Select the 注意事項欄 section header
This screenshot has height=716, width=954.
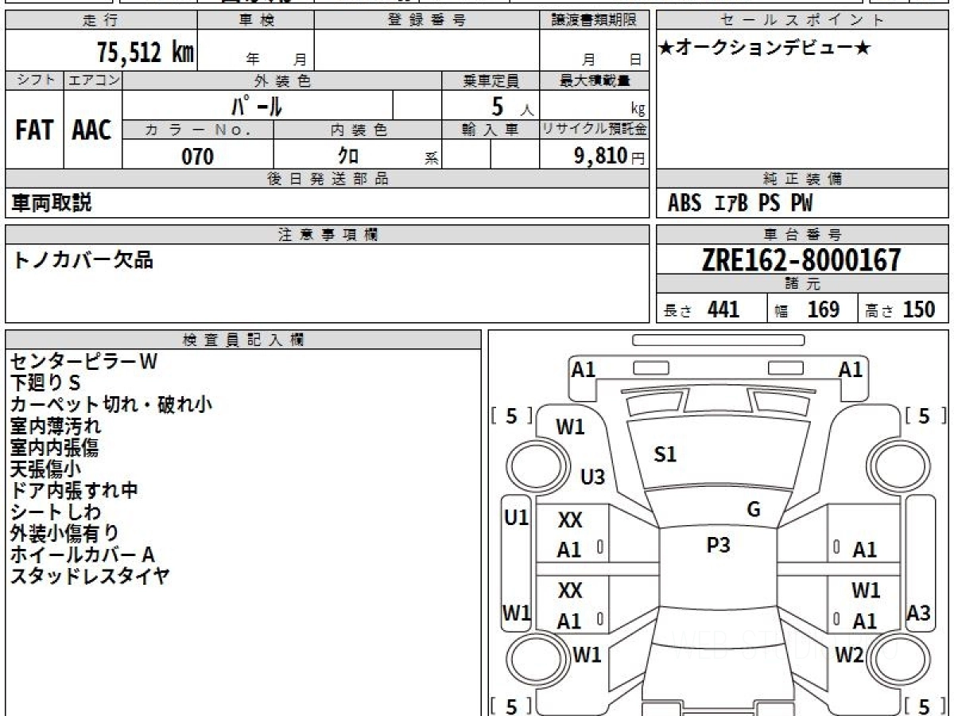click(327, 234)
